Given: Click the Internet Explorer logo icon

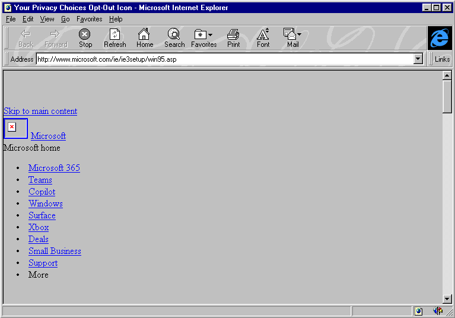Looking at the screenshot, I should [440, 38].
